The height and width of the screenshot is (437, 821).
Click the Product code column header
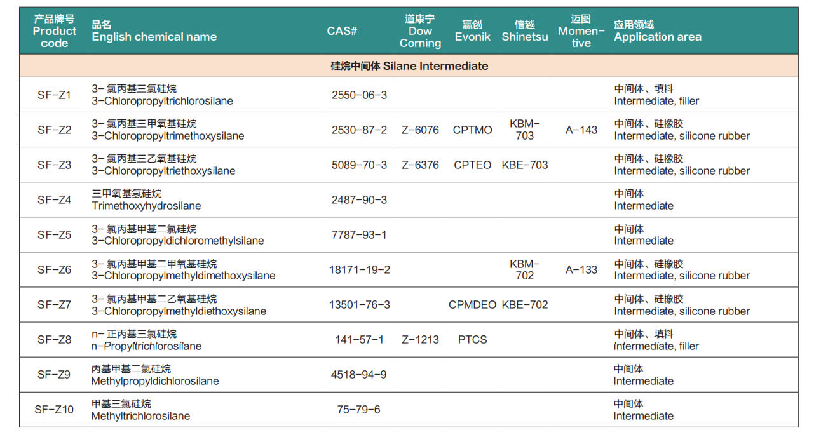click(54, 31)
